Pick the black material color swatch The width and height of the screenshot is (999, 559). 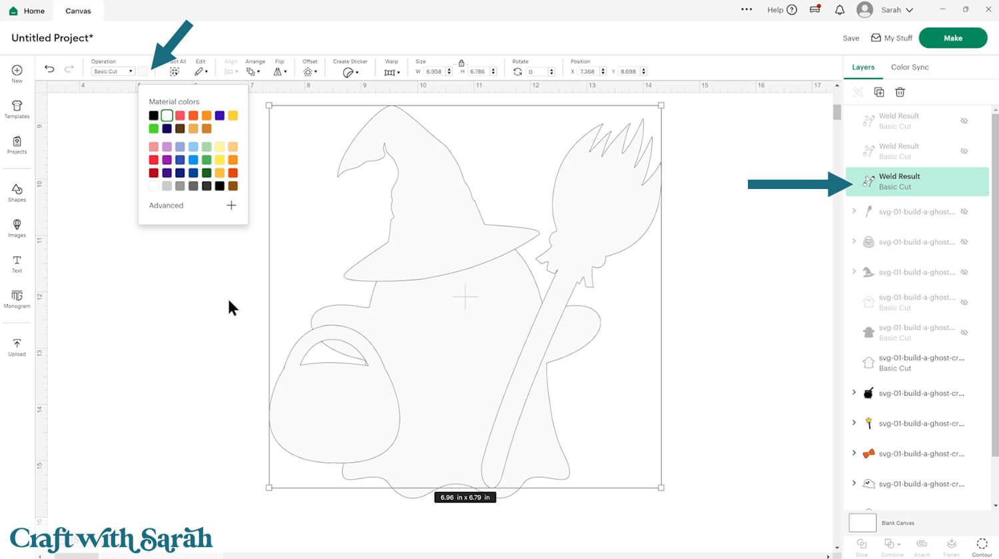point(154,116)
